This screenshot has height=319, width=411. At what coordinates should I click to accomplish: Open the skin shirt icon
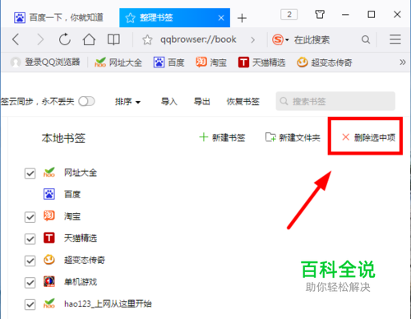320,14
